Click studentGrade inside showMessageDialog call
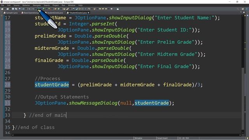249x140 pixels. pyautogui.click(x=152, y=103)
